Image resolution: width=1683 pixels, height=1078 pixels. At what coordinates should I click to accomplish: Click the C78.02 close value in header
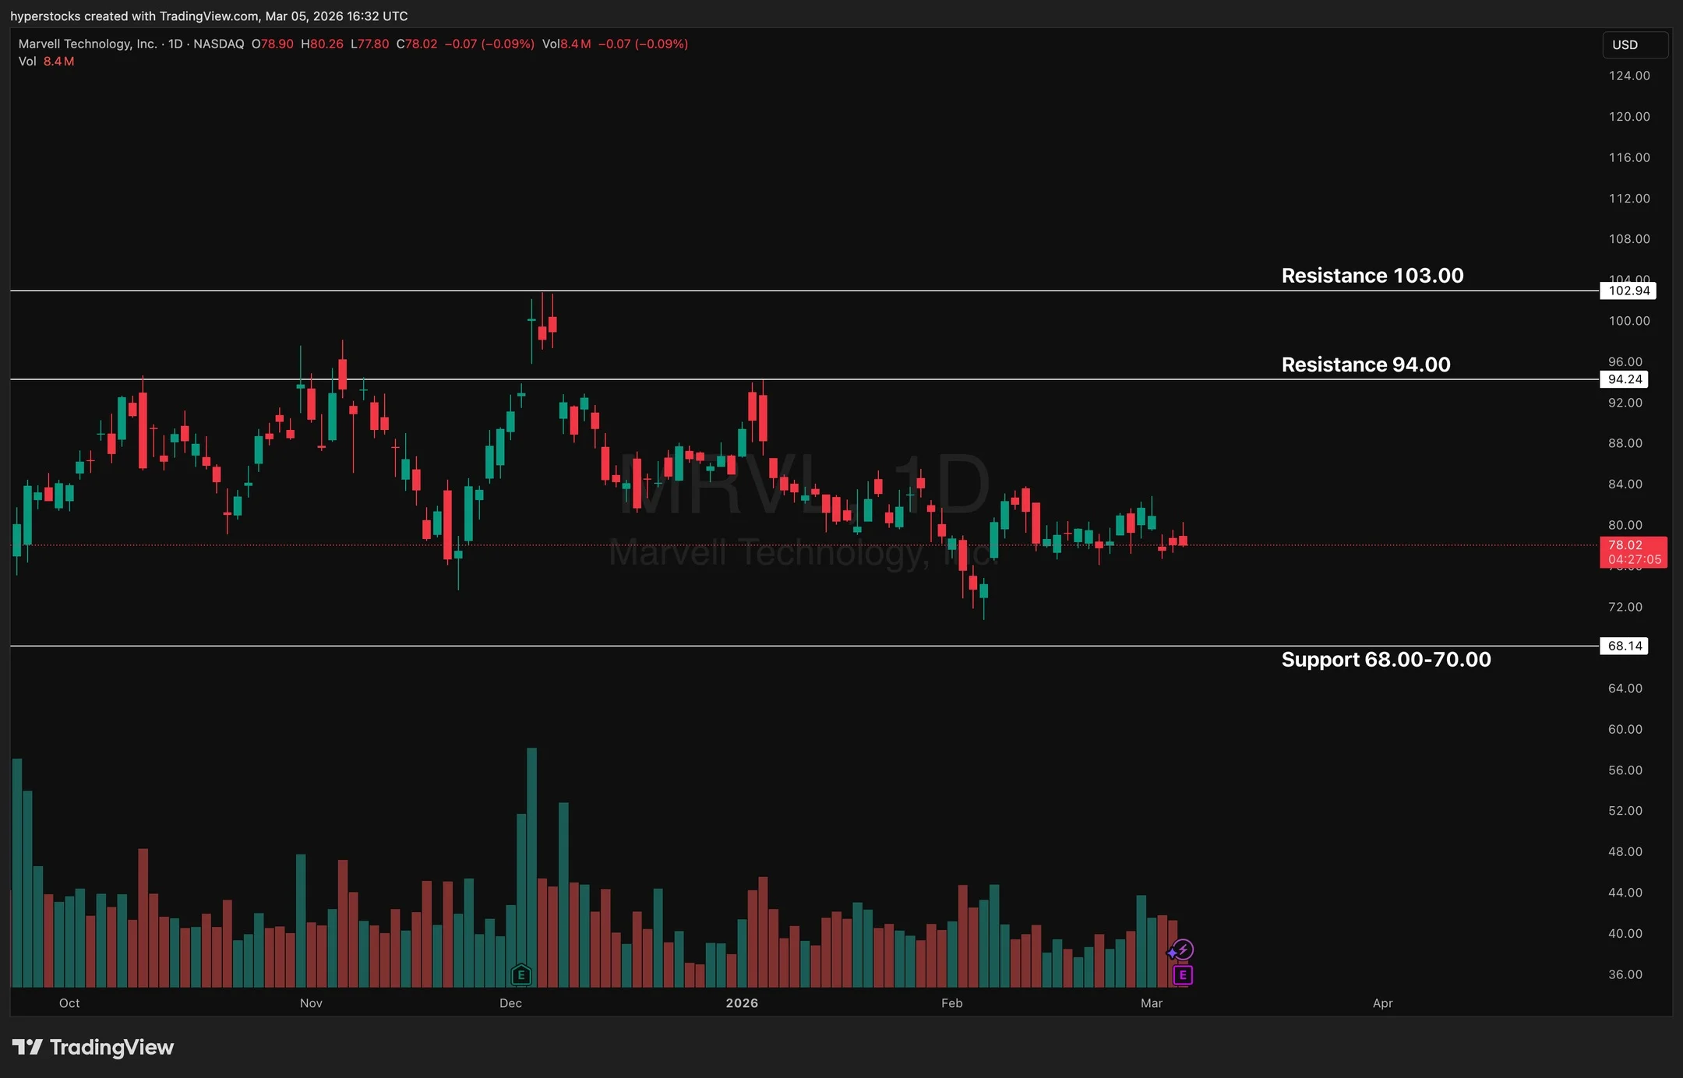coord(417,44)
